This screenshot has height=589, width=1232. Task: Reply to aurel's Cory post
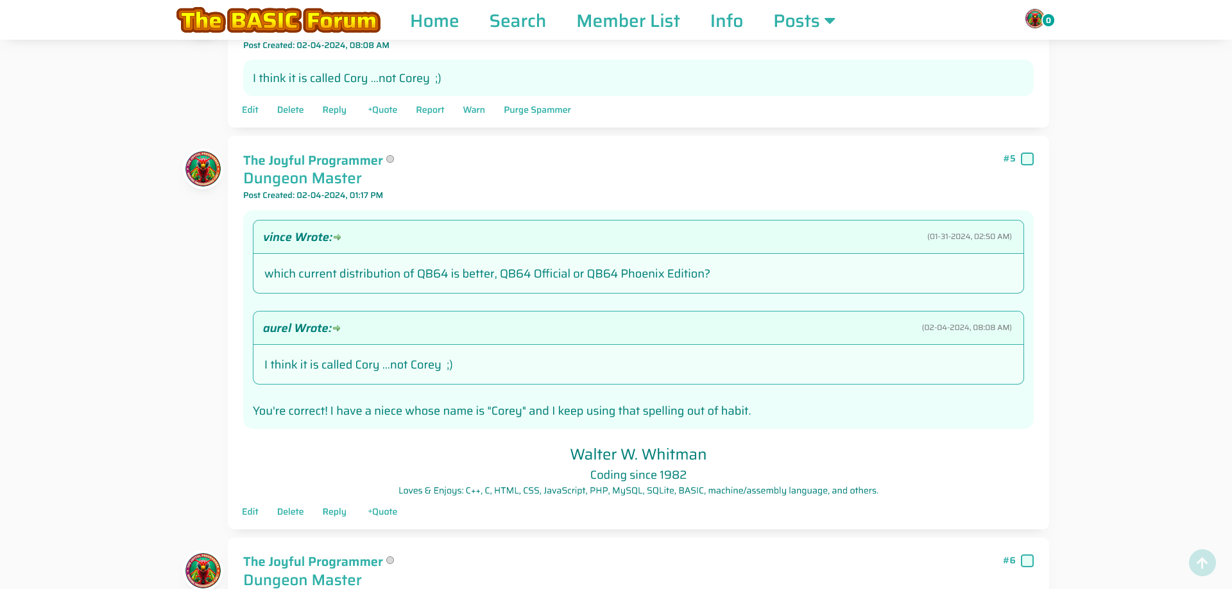coord(334,110)
